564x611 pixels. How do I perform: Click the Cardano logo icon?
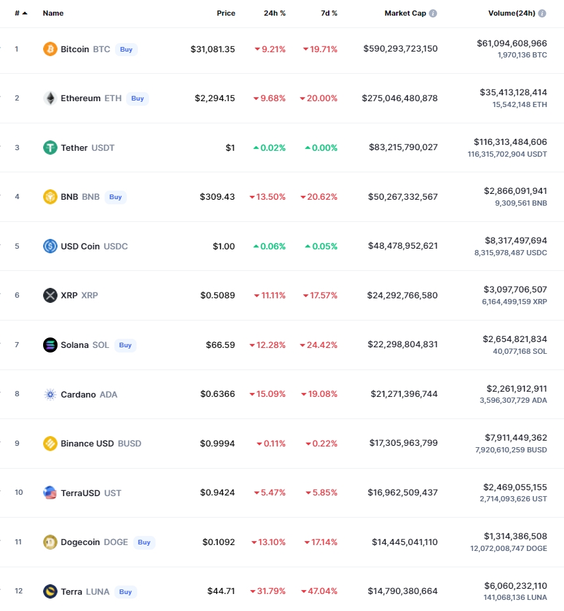coord(50,394)
